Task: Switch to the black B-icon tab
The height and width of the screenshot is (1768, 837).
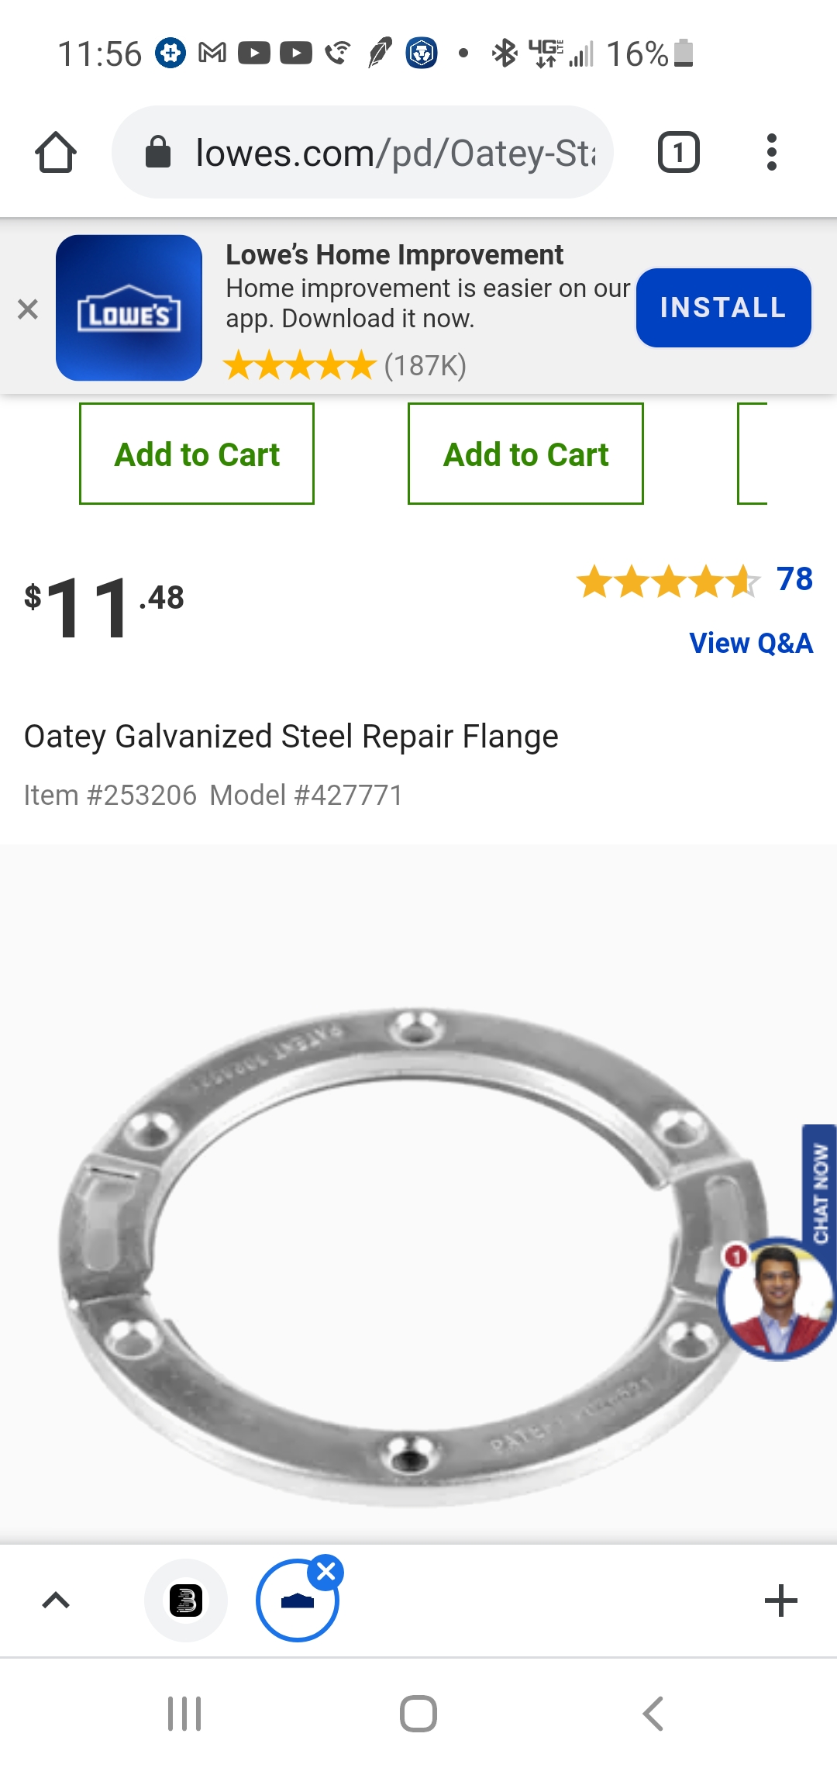Action: pos(186,1601)
